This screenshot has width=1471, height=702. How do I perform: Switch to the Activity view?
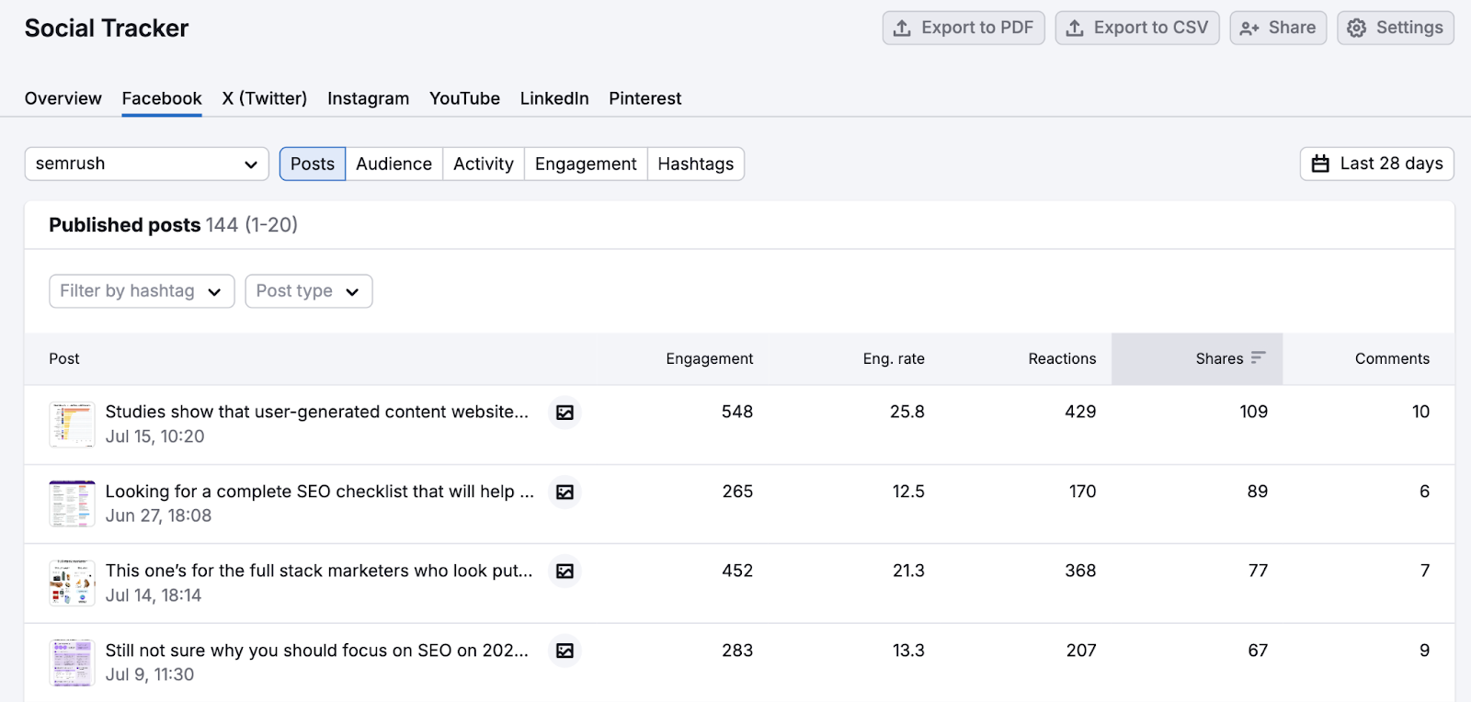pos(484,164)
